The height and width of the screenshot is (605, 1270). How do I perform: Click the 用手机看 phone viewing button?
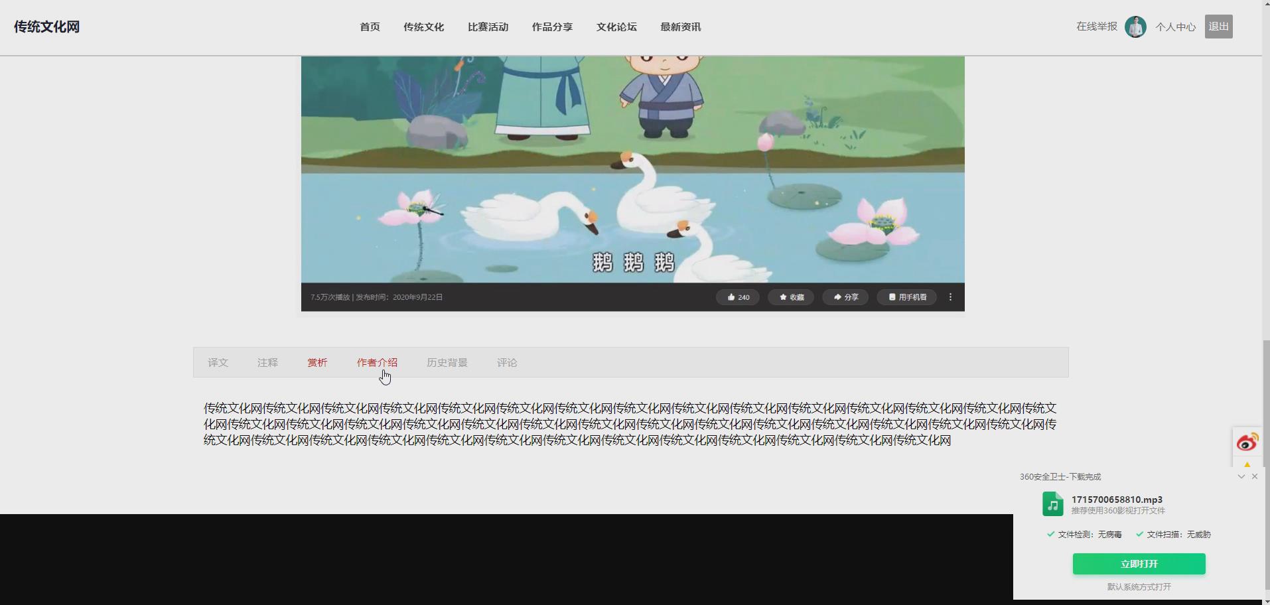click(x=907, y=297)
